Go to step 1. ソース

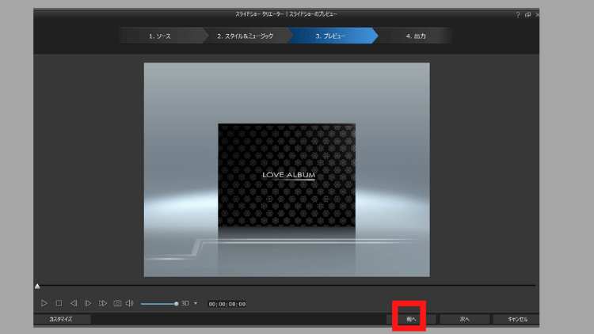click(159, 36)
